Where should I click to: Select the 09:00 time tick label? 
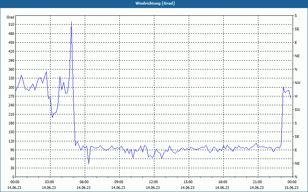(119, 182)
